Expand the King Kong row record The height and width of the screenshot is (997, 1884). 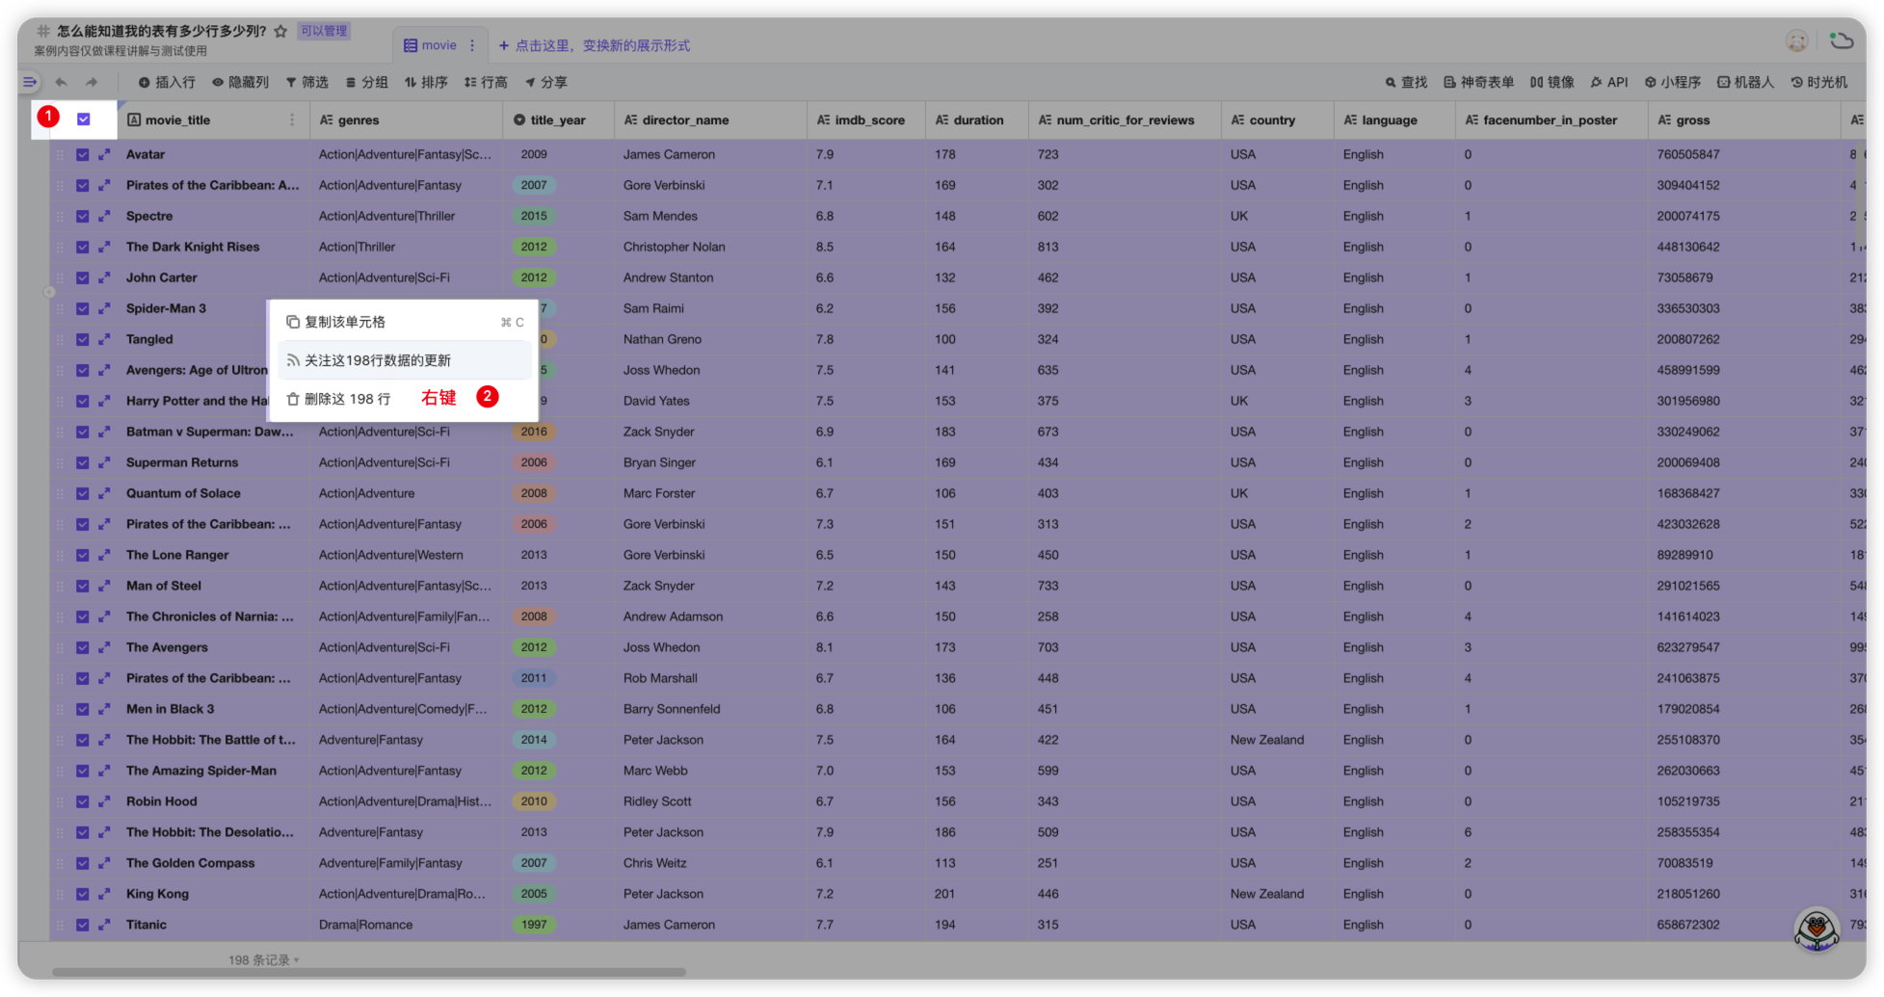(x=104, y=894)
